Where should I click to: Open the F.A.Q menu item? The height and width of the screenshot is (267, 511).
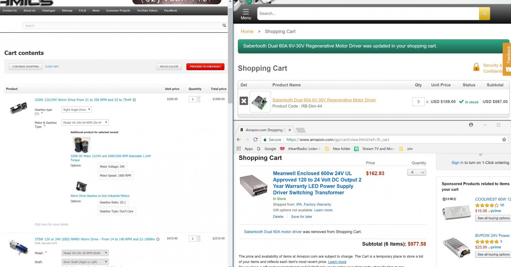(82, 11)
